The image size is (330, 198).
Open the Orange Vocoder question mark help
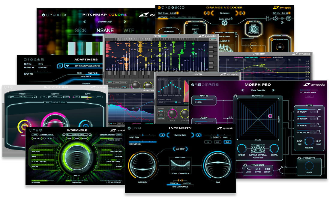(x=166, y=7)
